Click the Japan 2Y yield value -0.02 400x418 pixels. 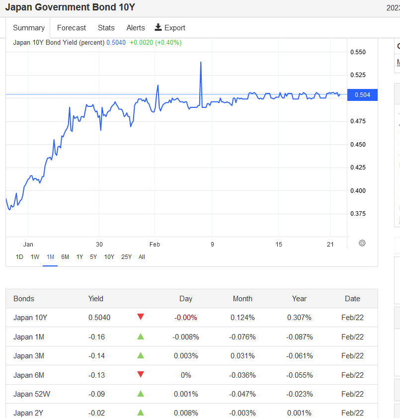pyautogui.click(x=97, y=413)
